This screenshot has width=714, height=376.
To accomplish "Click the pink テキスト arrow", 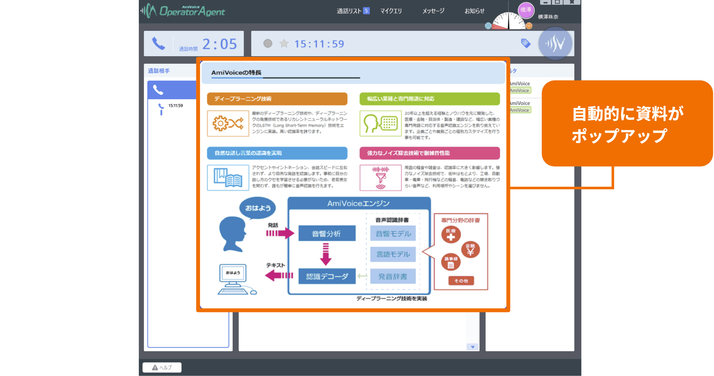I will pyautogui.click(x=279, y=275).
